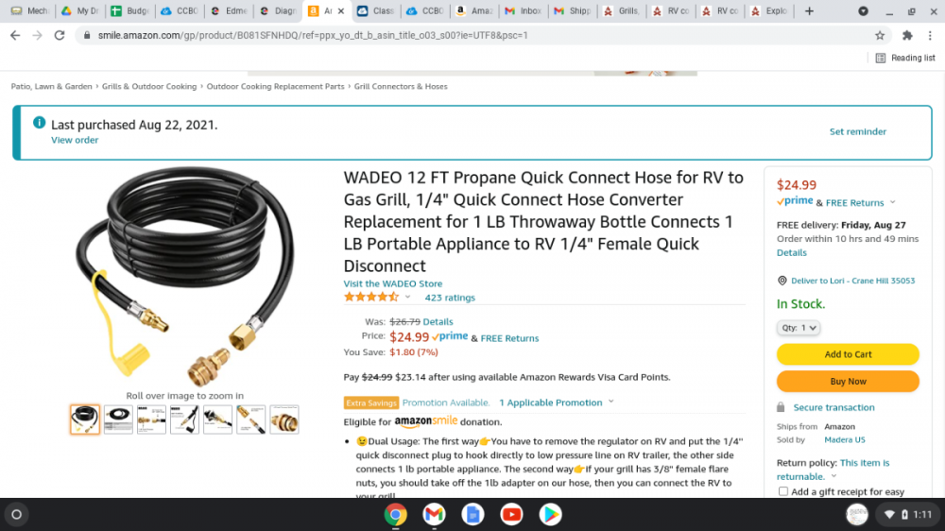Open the new tab plus button
Image resolution: width=945 pixels, height=531 pixels.
point(809,10)
